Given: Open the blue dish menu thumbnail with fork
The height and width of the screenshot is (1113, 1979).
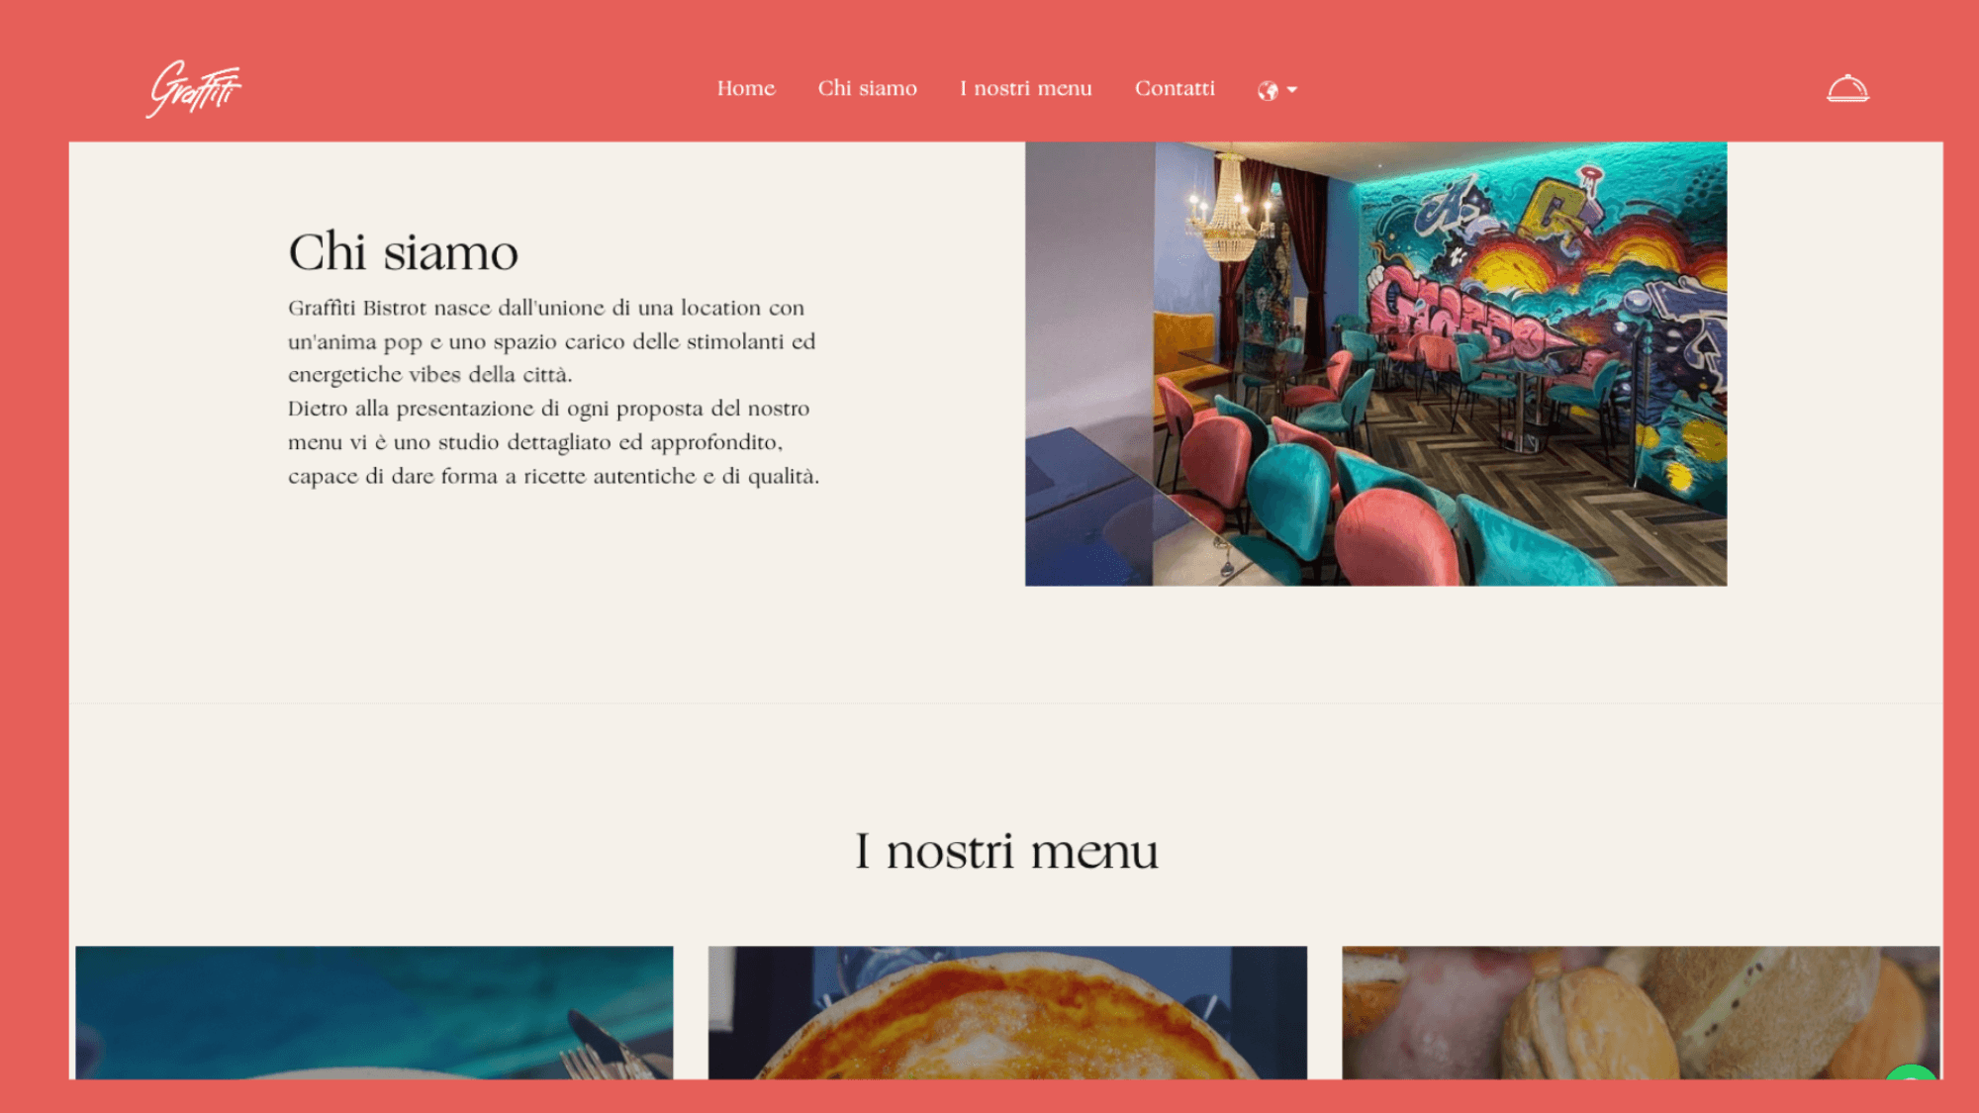Looking at the screenshot, I should click(x=374, y=1013).
